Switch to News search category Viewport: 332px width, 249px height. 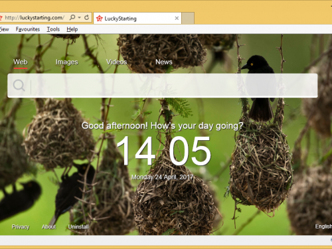click(x=164, y=62)
